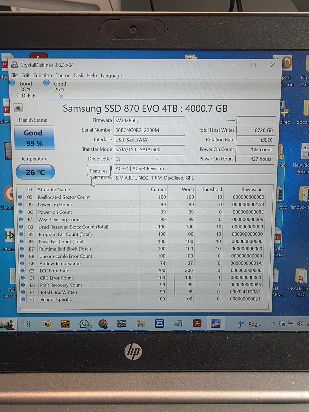Screen dimensions: 309x412
Task: Click the Power On Count value 142 count
Action: [x=255, y=149]
